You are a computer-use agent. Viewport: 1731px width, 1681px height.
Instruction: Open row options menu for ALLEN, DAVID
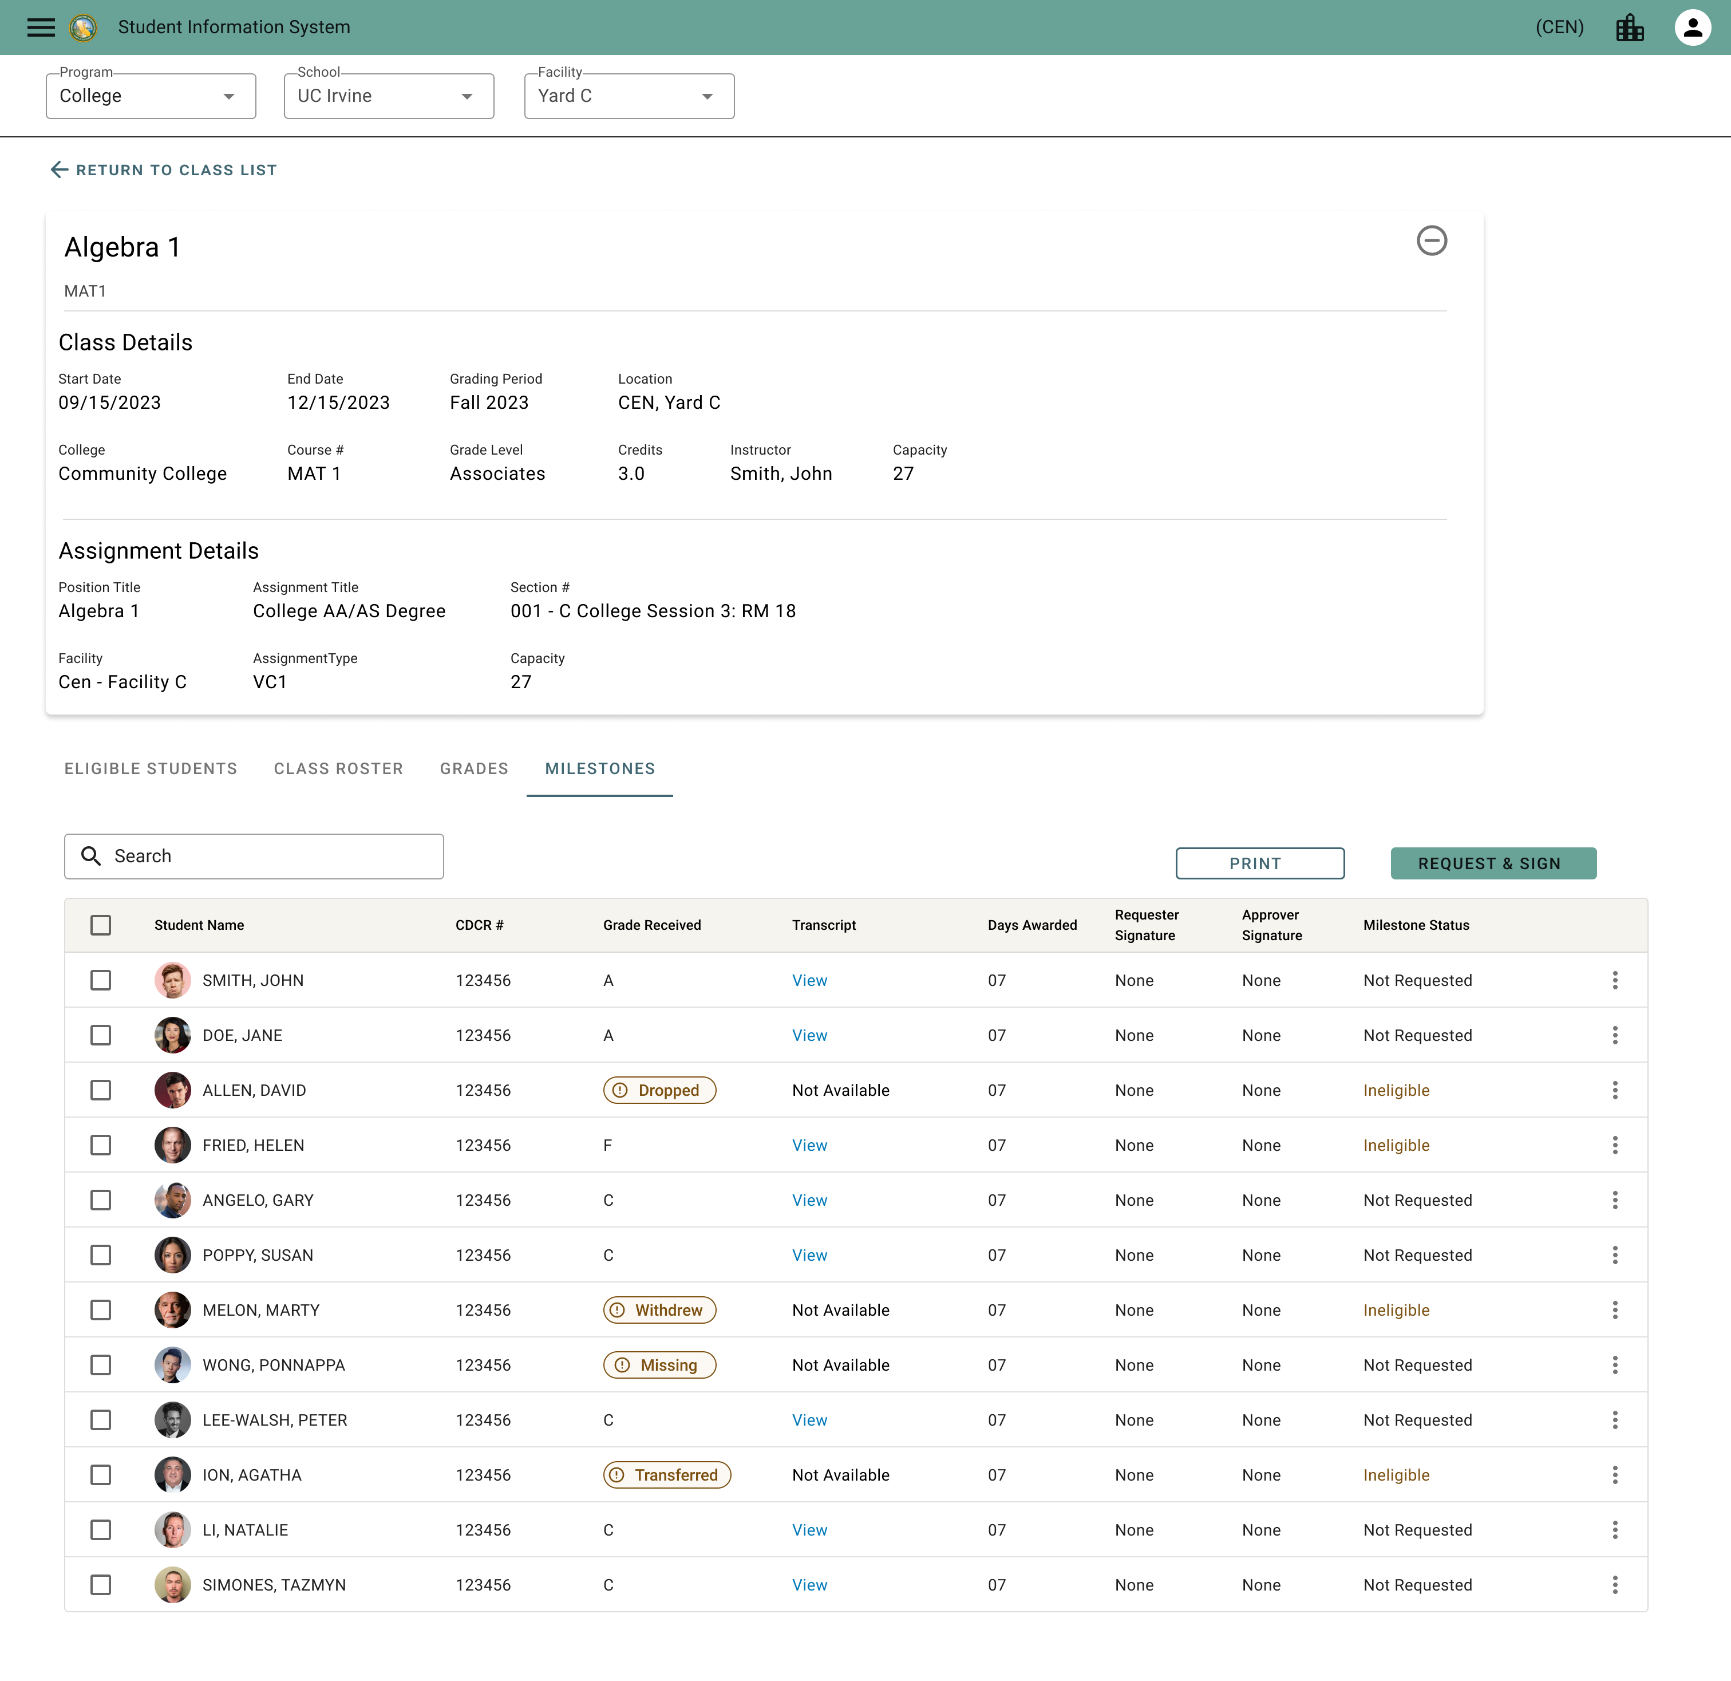[x=1614, y=1089]
